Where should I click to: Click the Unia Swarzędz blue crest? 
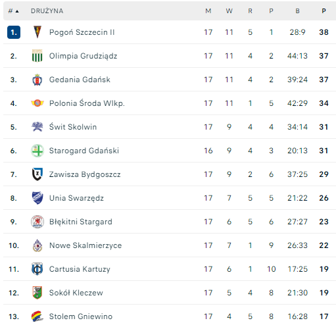point(37,198)
